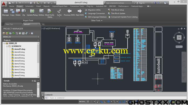Toggle polar tracking circle icon in status bar
The height and width of the screenshot is (105, 188).
(109, 102)
